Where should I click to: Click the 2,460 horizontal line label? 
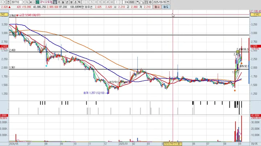click(12, 50)
